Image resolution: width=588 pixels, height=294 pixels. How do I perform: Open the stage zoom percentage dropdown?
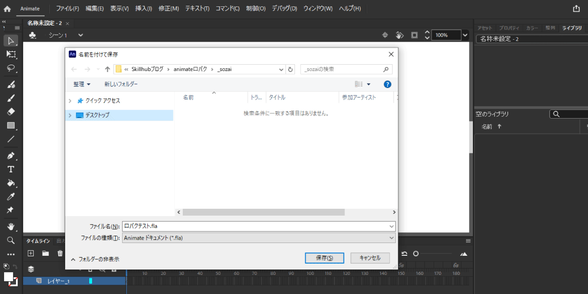(465, 35)
